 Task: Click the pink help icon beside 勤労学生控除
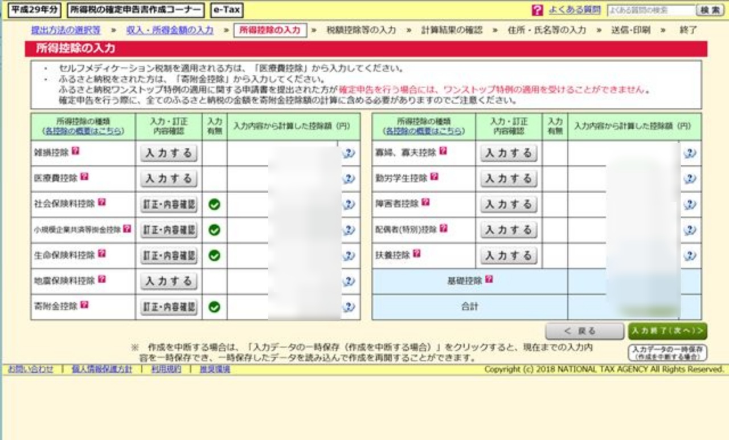434,177
